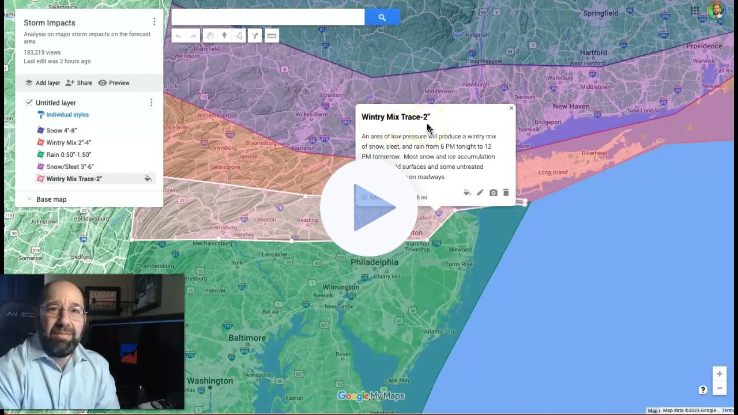Open style paint bucket in info popup
The height and width of the screenshot is (415, 738).
[467, 193]
